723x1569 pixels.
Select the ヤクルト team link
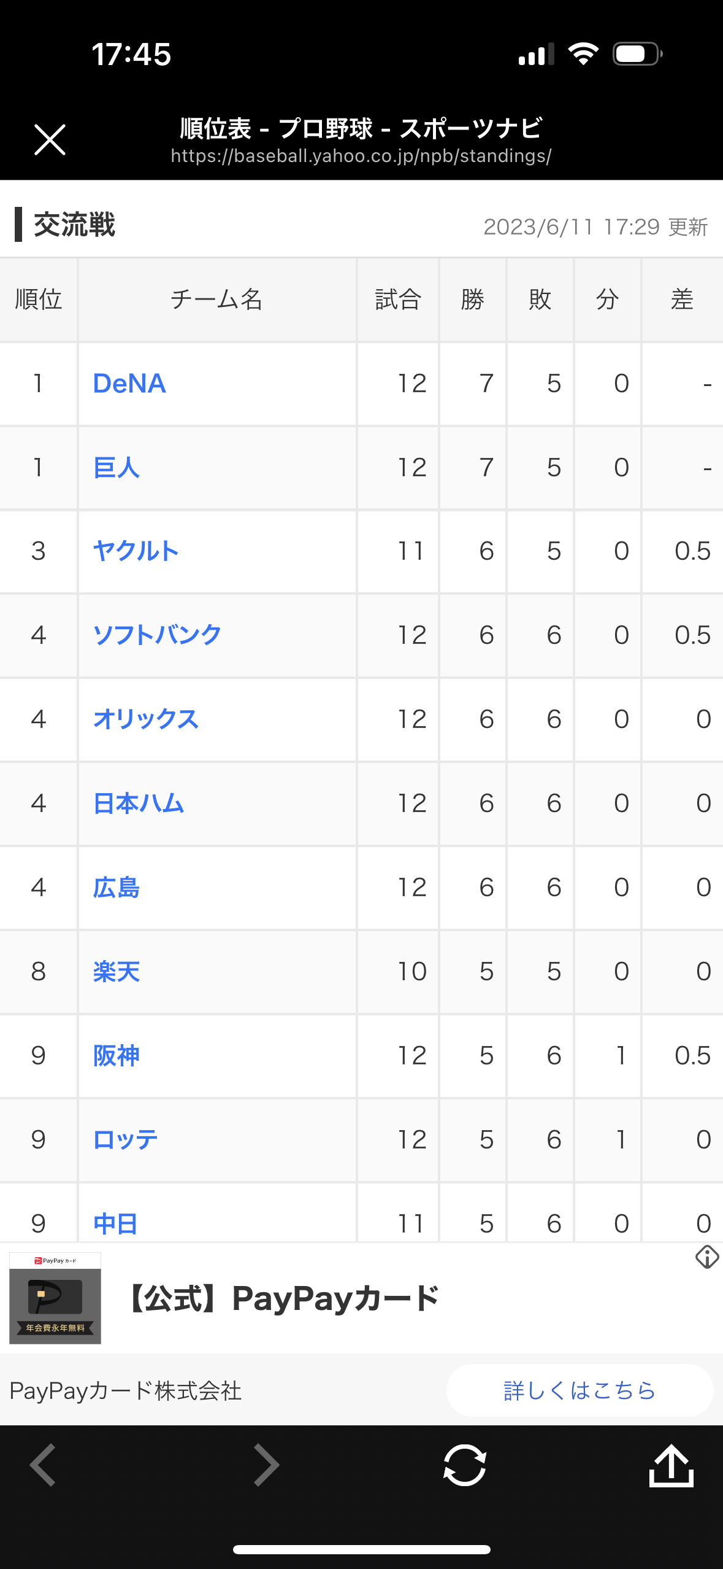(x=136, y=551)
